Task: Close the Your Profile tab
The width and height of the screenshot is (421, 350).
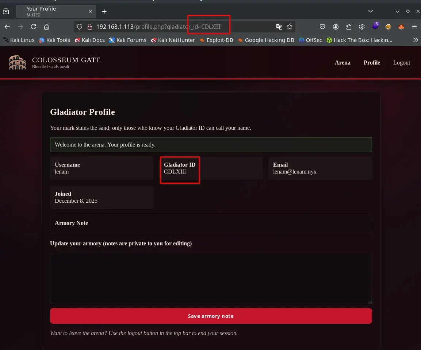Action: 91,11
